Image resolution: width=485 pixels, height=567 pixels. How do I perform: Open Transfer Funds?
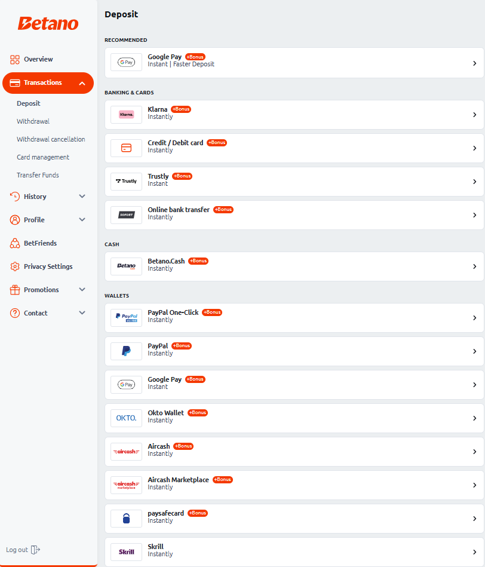[x=38, y=175]
